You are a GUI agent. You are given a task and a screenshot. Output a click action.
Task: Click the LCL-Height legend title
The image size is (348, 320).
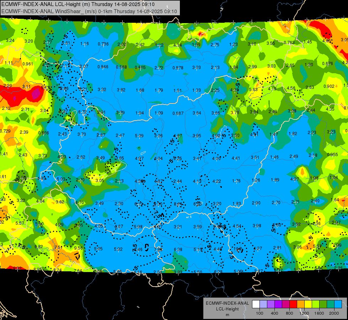point(227,309)
